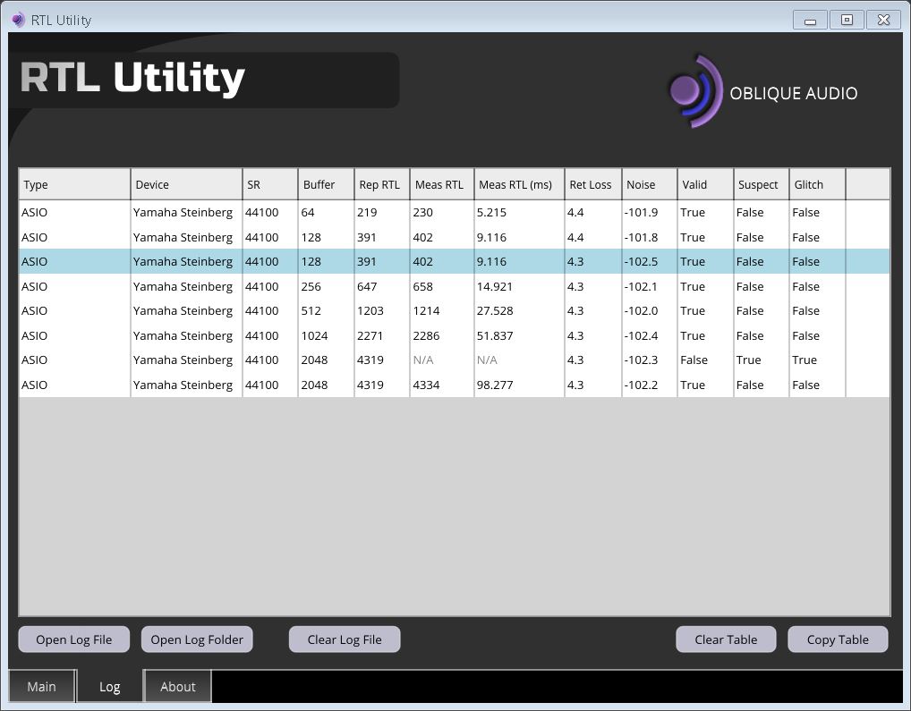
Task: Click the Valid column header
Action: [705, 184]
